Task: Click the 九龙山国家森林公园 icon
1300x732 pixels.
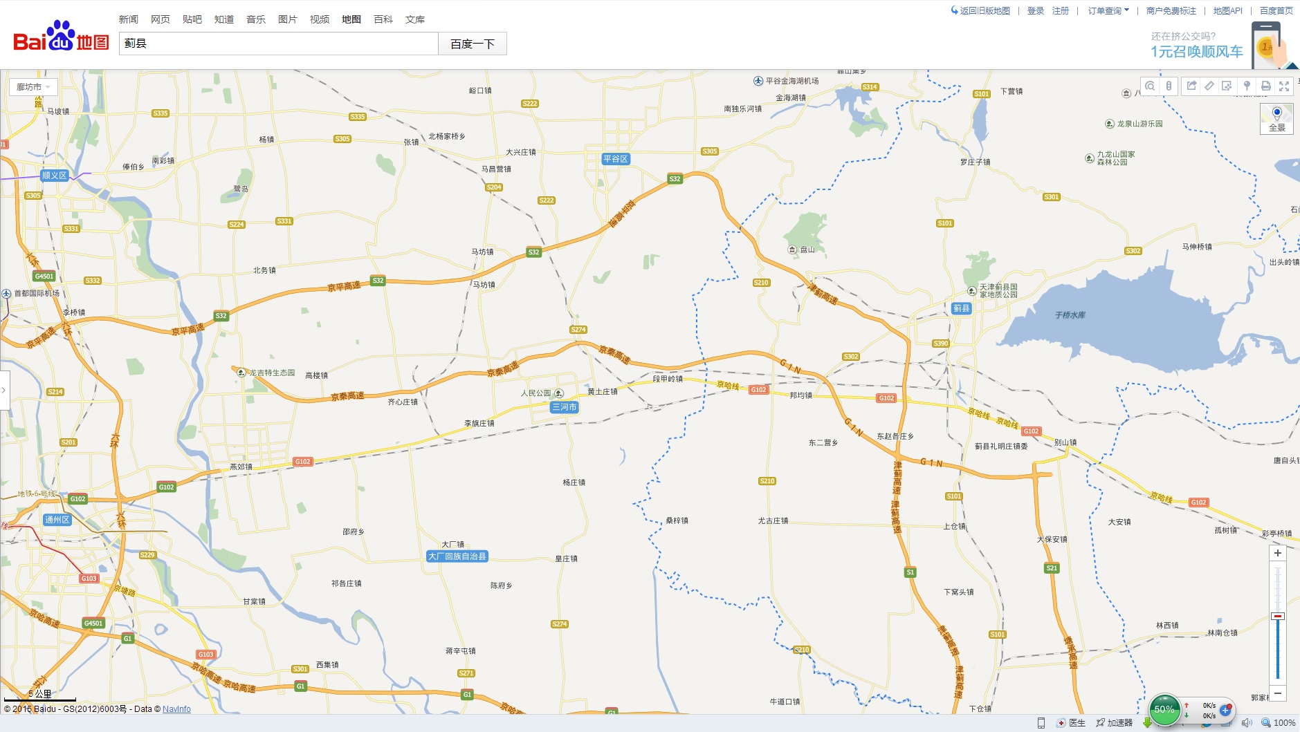Action: (1090, 158)
